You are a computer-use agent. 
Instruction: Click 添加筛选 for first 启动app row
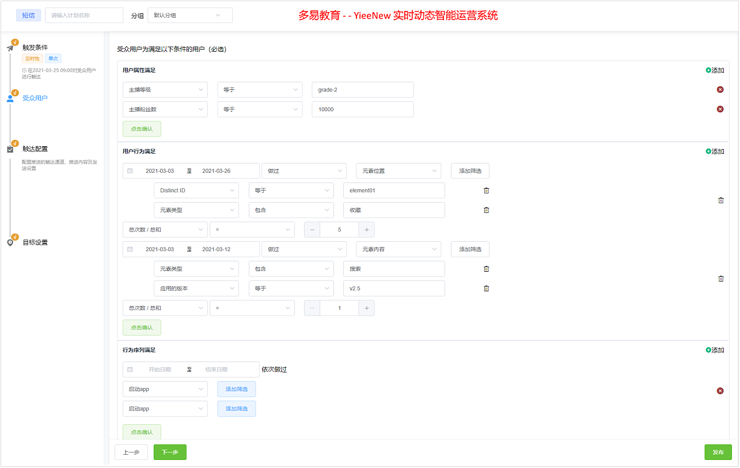click(237, 389)
